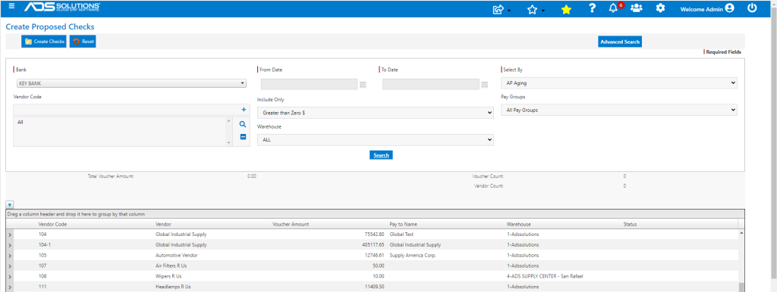Screen dimensions: 777x292
Task: Click the Reset button
Action: click(82, 42)
